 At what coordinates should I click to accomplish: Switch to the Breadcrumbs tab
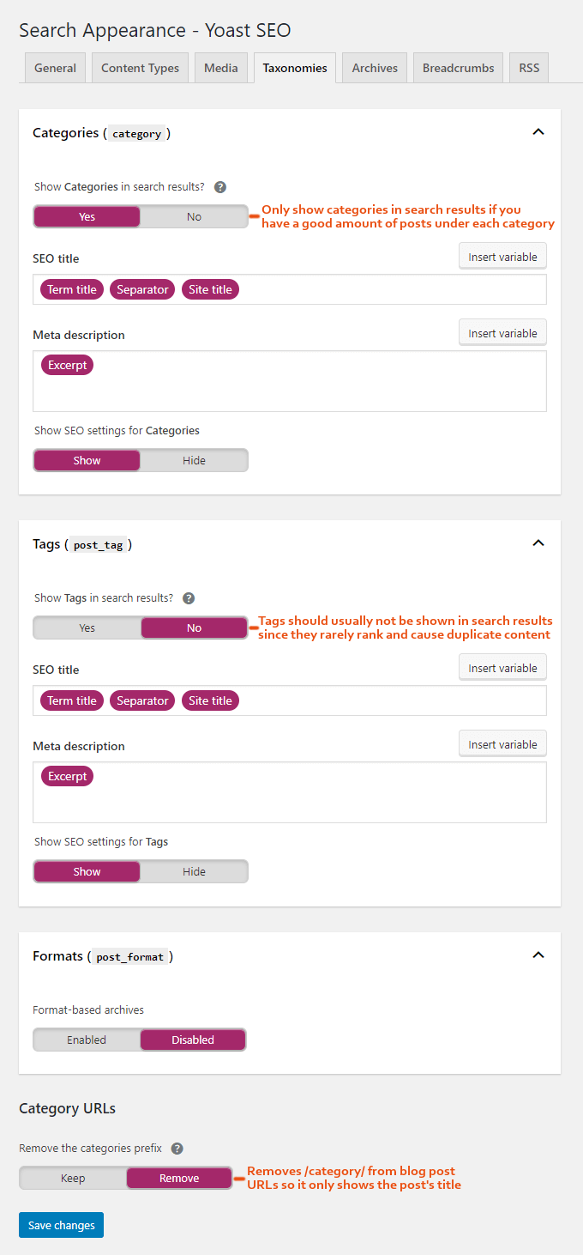(x=458, y=67)
